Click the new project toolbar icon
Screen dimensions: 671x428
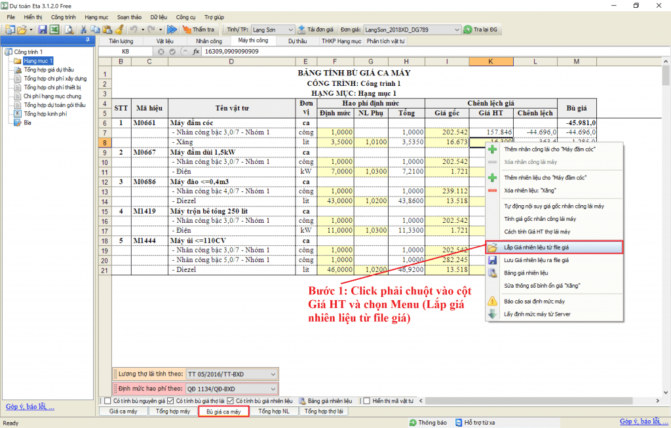pos(10,29)
